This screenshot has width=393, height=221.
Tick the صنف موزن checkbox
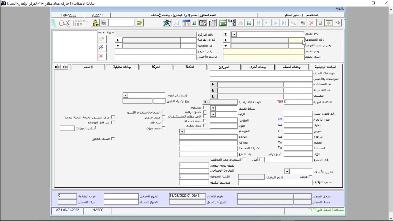pos(163,128)
